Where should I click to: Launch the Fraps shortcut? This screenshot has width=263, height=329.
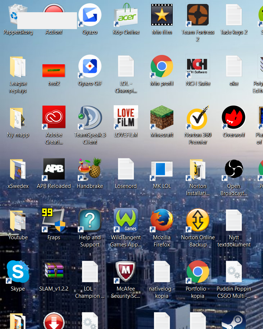click(x=54, y=220)
